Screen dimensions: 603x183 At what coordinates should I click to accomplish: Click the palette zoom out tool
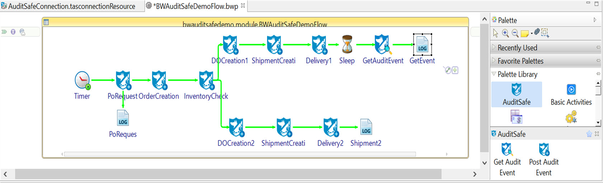pos(515,33)
